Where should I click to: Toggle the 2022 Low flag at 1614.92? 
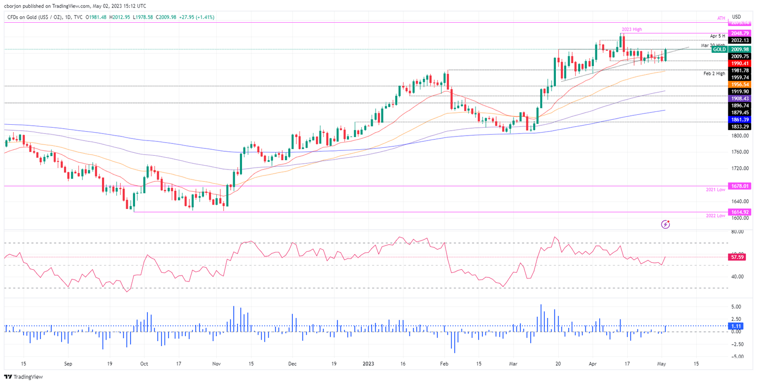[x=740, y=211]
